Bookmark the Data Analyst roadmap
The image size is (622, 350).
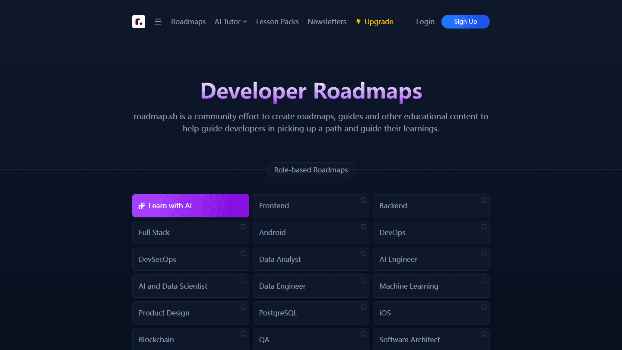pyautogui.click(x=363, y=254)
